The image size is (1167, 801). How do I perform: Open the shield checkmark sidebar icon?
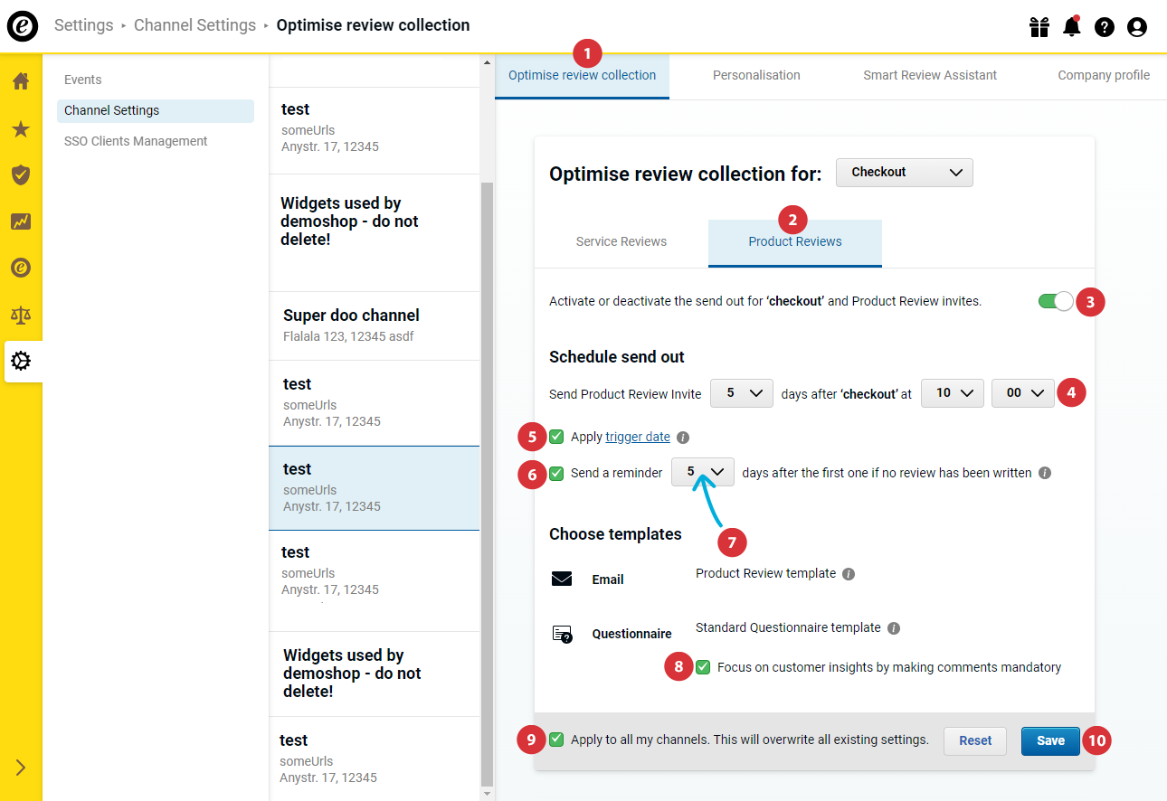point(21,175)
